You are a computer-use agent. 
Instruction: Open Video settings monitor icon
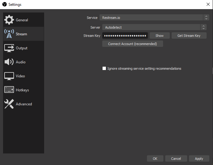coord(9,76)
